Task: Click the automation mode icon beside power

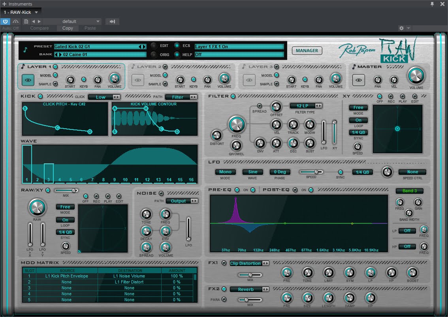Action: (x=15, y=21)
